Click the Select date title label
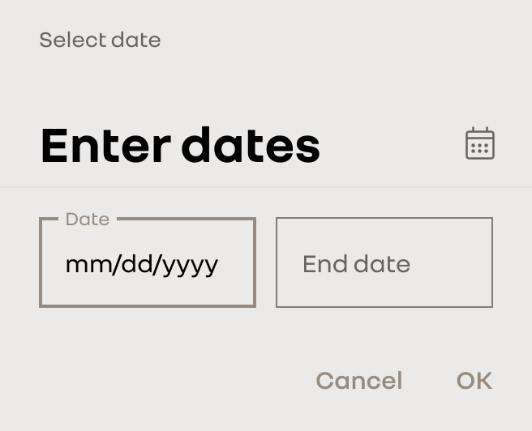 [100, 40]
